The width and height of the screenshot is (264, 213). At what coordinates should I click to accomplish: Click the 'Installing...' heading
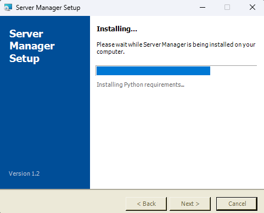117,29
